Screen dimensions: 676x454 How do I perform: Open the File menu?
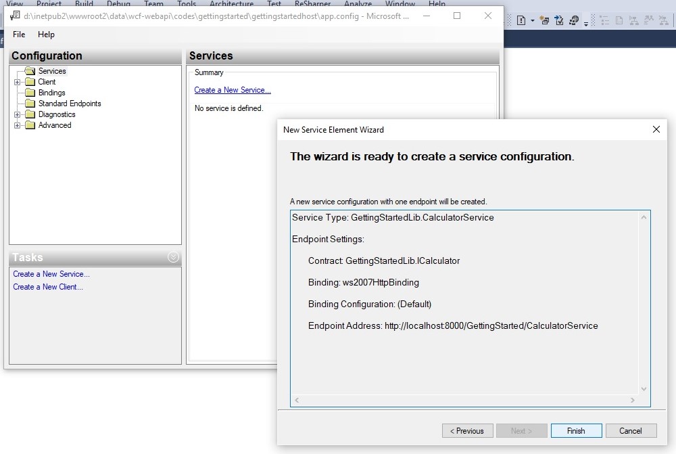(x=19, y=35)
